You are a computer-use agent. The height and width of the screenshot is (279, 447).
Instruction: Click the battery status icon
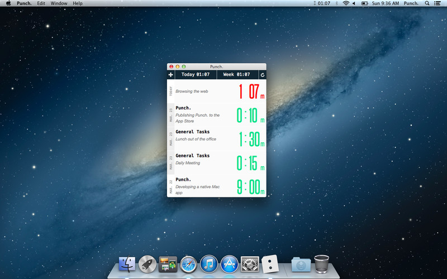click(x=365, y=3)
